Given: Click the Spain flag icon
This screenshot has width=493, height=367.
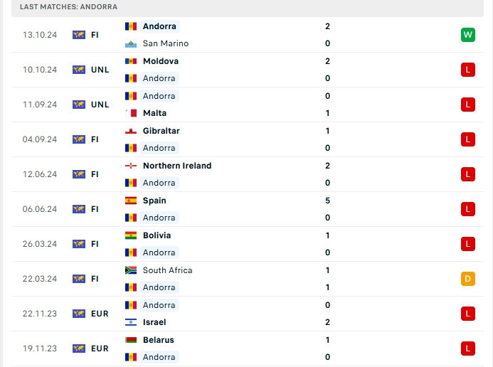Looking at the screenshot, I should click(x=131, y=201).
